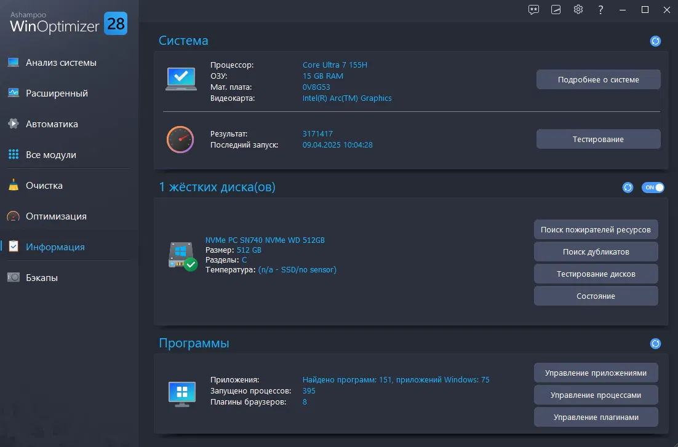Click the Расширенный chart icon
This screenshot has height=447, width=678.
(14, 93)
